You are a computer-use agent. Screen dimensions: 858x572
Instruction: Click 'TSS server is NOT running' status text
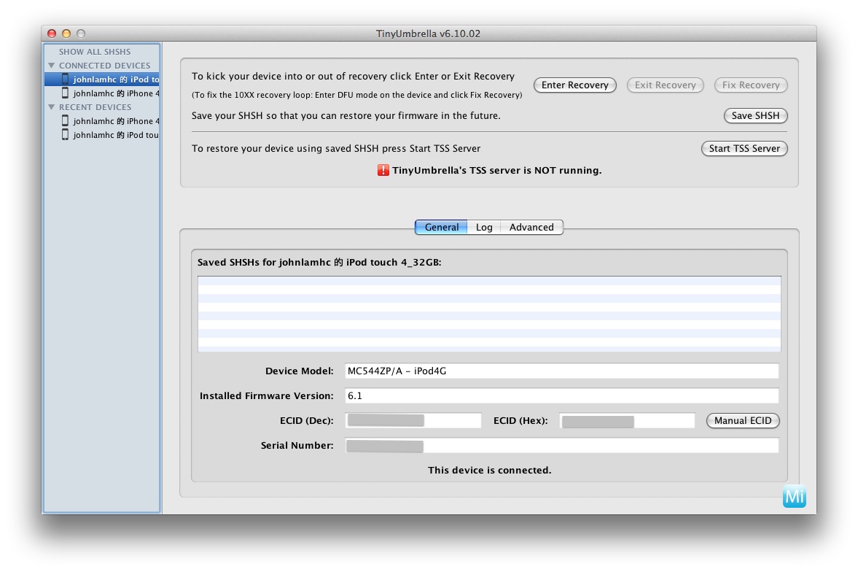coord(497,171)
